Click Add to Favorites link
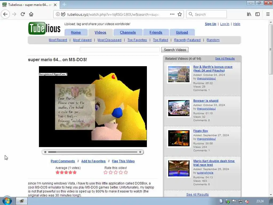Image resolution: width=273 pixels, height=205 pixels. [93, 161]
